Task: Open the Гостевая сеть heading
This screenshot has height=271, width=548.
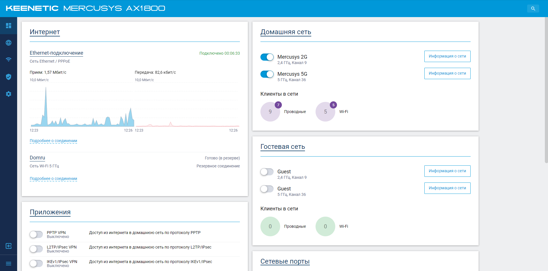Action: click(x=283, y=147)
